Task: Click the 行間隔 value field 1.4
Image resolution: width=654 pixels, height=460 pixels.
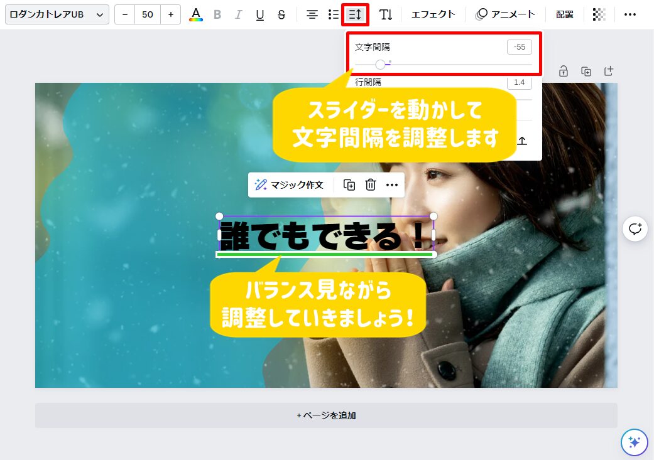Action: (520, 82)
